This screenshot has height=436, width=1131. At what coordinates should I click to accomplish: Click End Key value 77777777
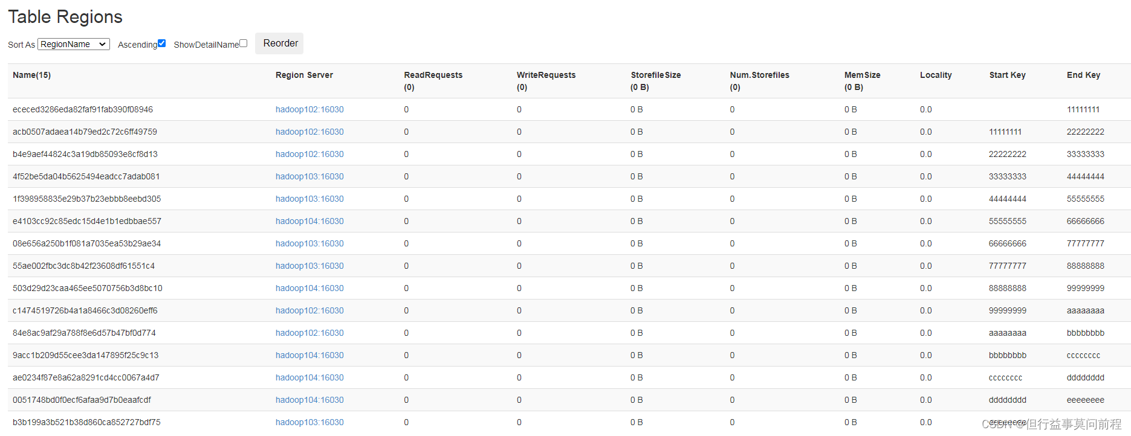(x=1086, y=243)
